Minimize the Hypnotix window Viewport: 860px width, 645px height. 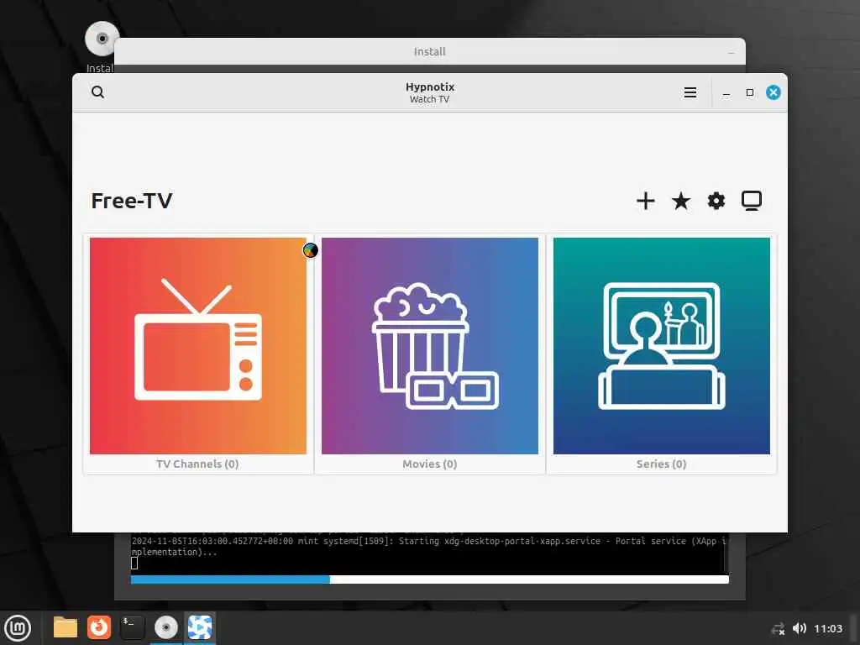[726, 92]
